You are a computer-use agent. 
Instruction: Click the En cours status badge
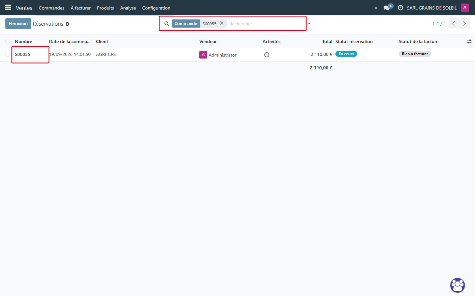coord(346,54)
